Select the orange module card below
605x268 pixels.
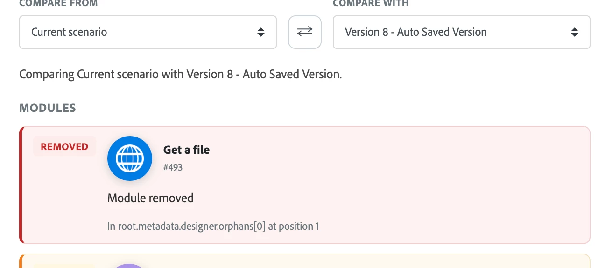305,261
